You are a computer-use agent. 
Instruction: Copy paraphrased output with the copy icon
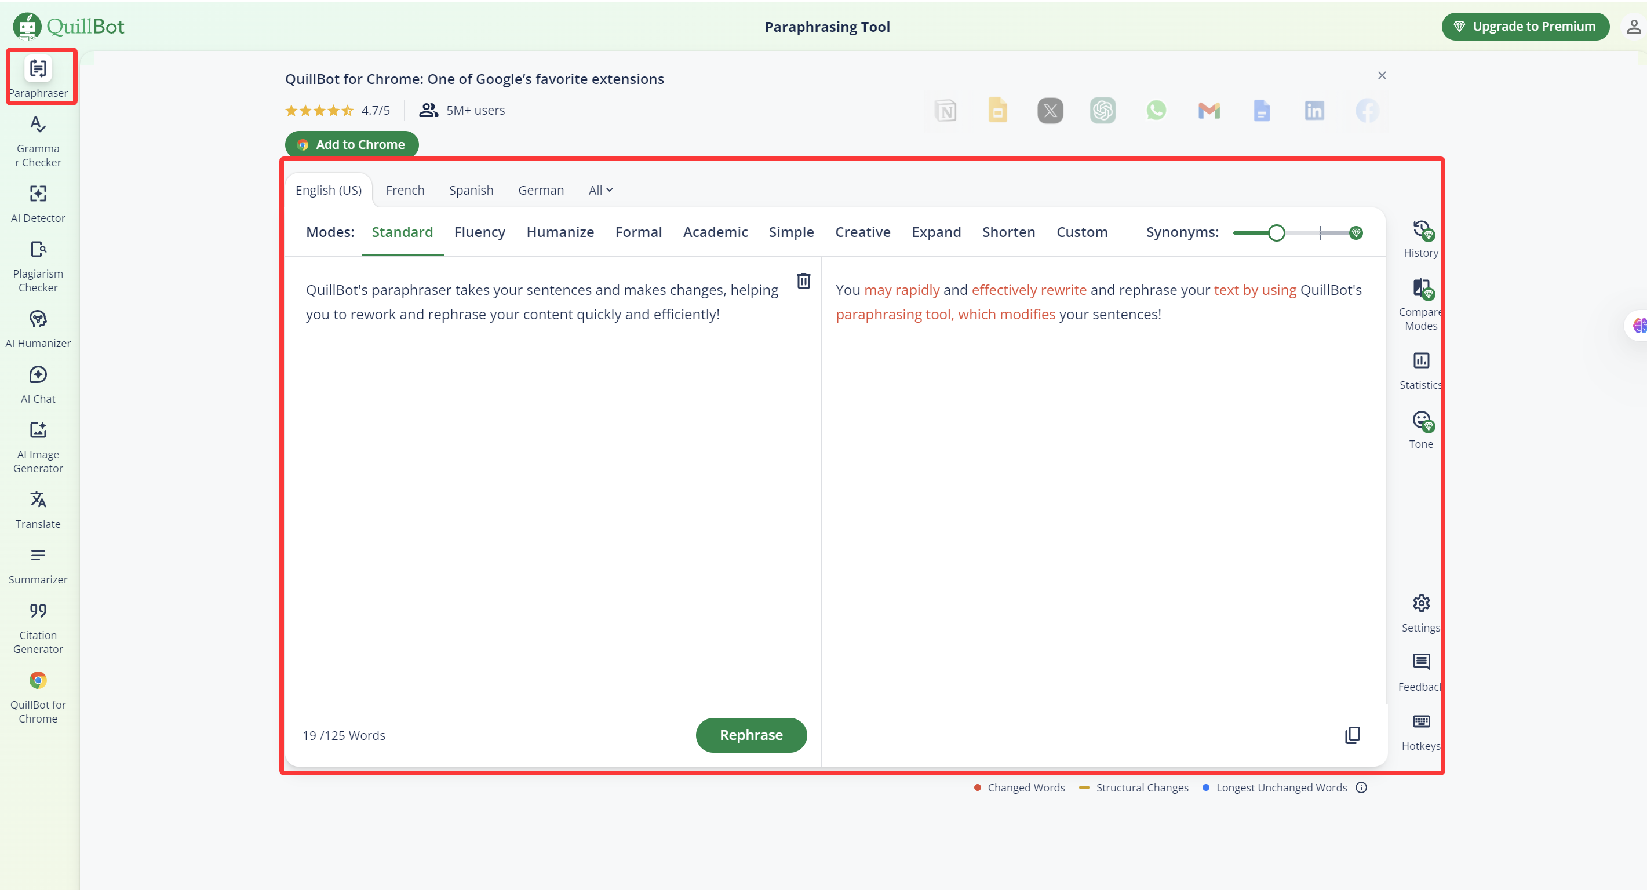tap(1352, 735)
